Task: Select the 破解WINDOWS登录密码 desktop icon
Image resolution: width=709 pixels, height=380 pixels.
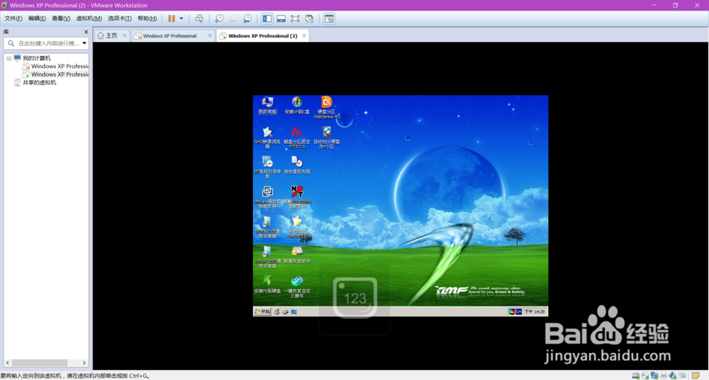Action: pyautogui.click(x=297, y=197)
